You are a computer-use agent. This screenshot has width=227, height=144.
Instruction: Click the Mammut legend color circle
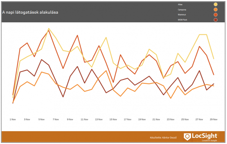216,14
